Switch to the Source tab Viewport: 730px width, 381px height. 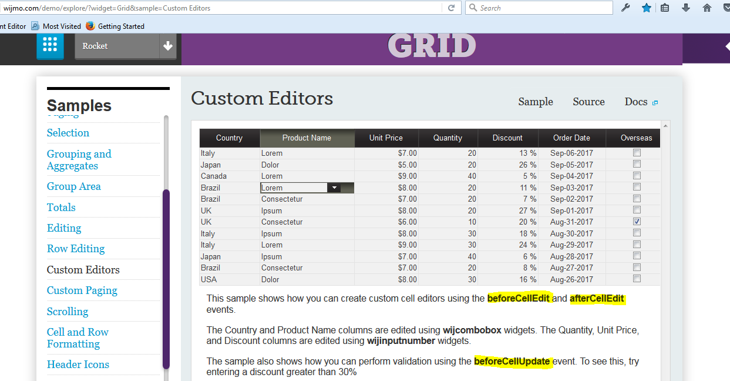point(588,102)
